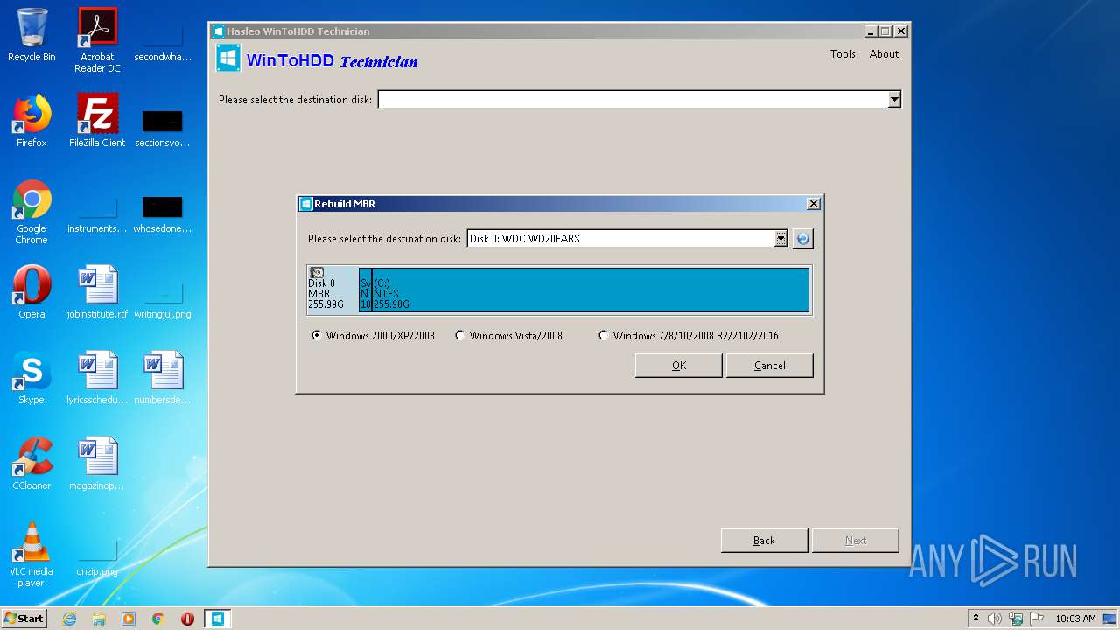The width and height of the screenshot is (1120, 630).
Task: Select the small system reserved partition block
Action: (x=365, y=290)
